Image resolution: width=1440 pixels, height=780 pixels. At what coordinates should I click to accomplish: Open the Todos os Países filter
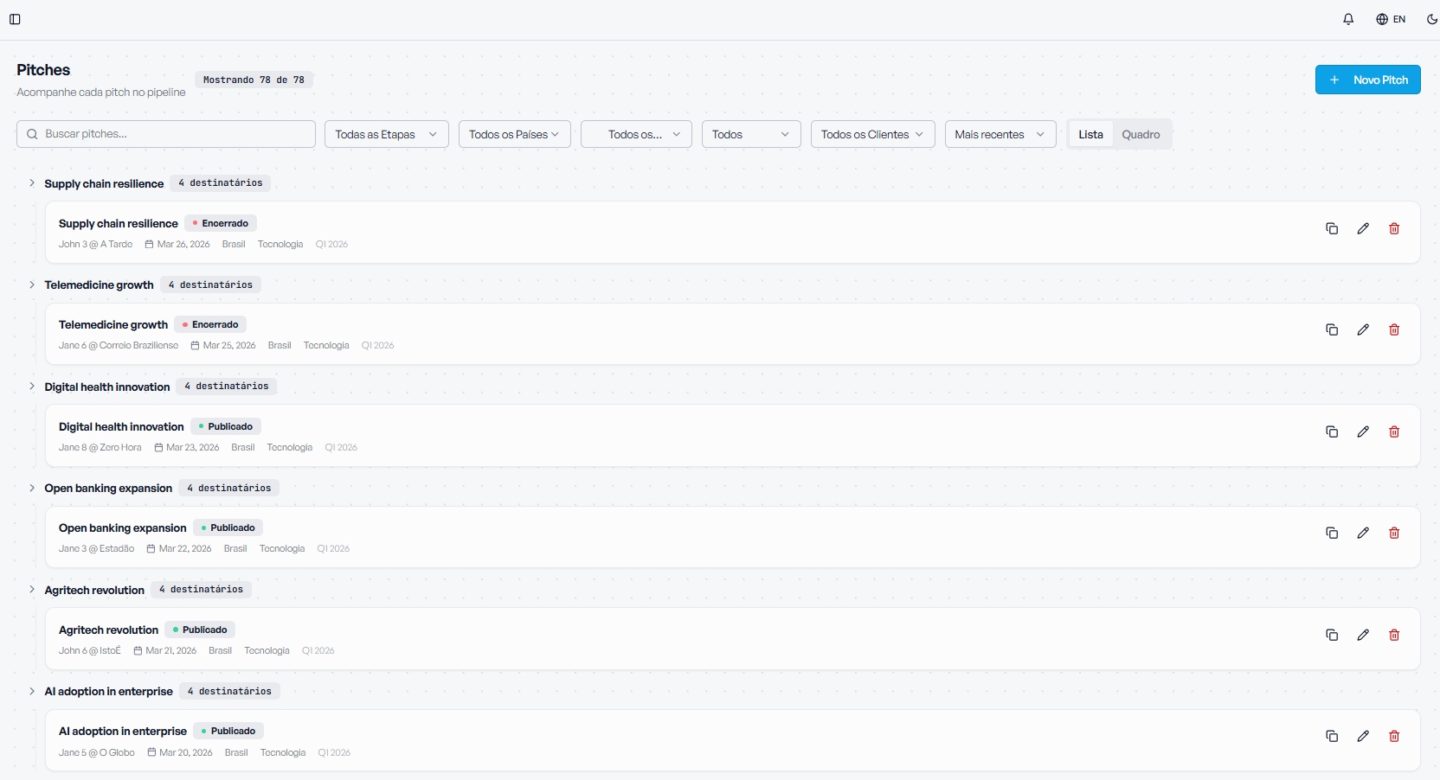514,134
